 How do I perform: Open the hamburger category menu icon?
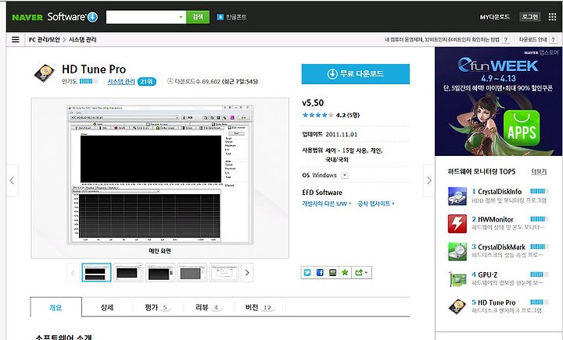pyautogui.click(x=16, y=39)
